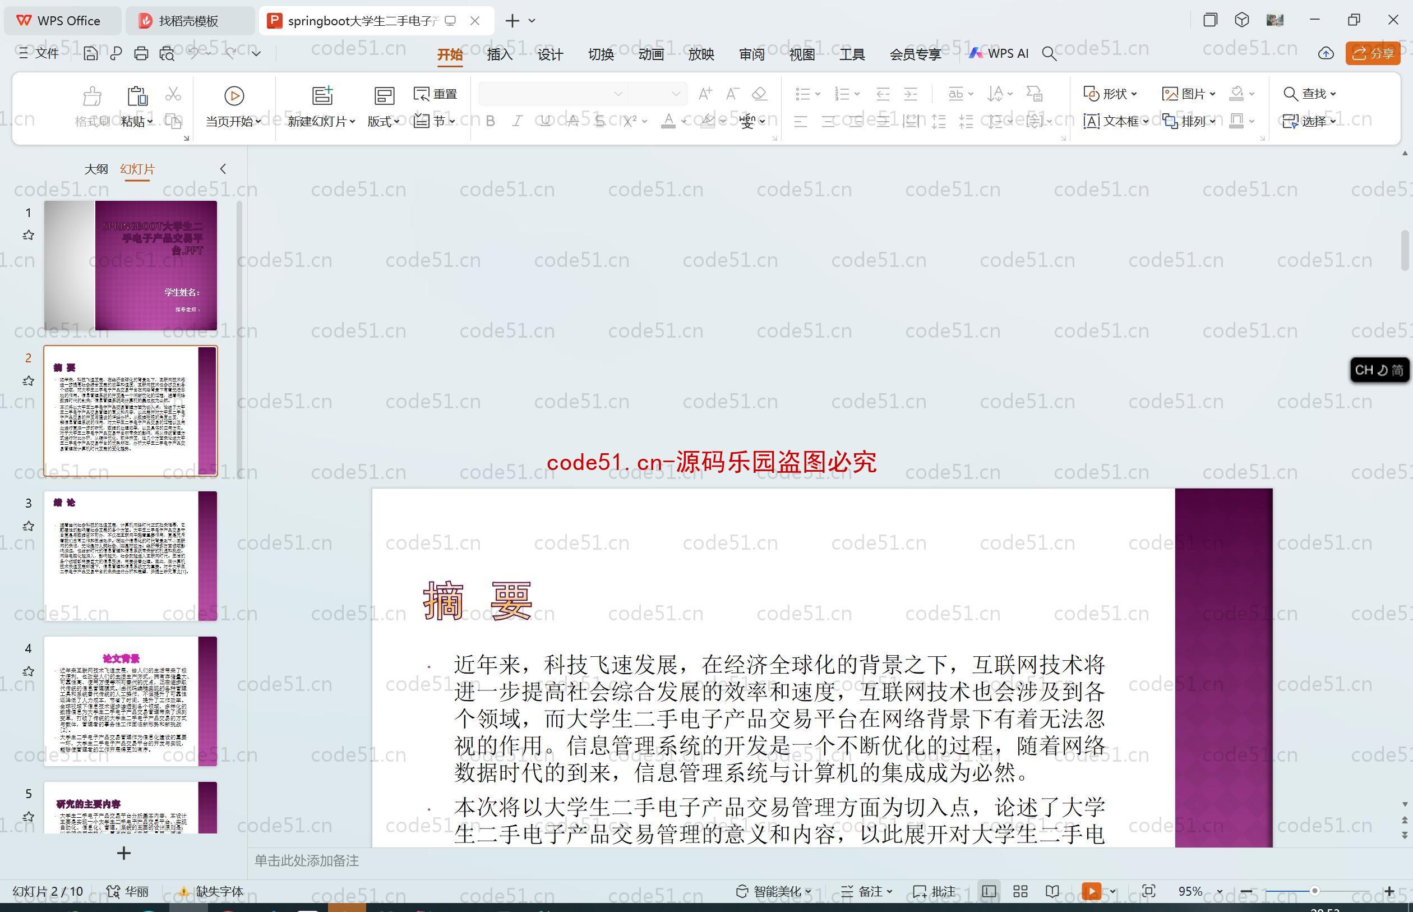The height and width of the screenshot is (912, 1413).
Task: Increase font size with A+ icon
Action: point(704,94)
